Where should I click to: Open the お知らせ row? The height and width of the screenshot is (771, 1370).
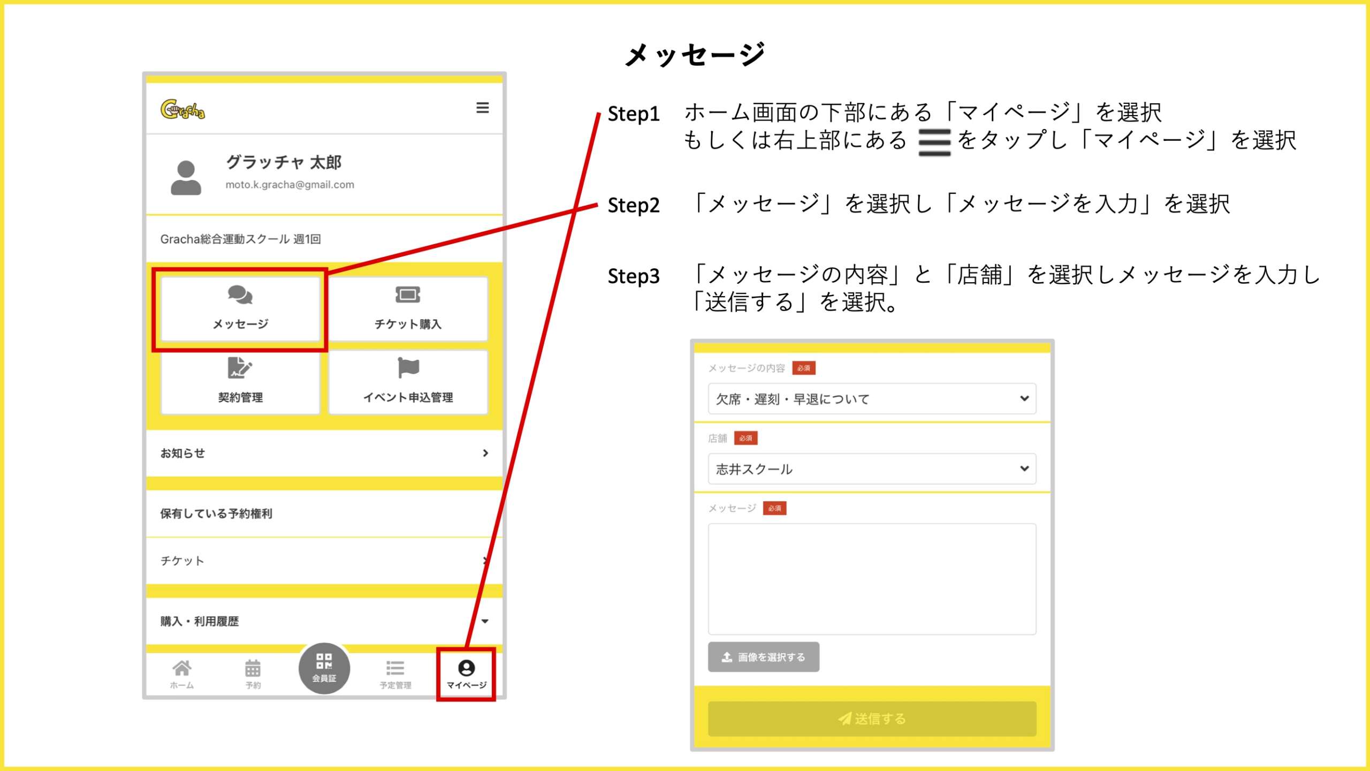pyautogui.click(x=324, y=453)
